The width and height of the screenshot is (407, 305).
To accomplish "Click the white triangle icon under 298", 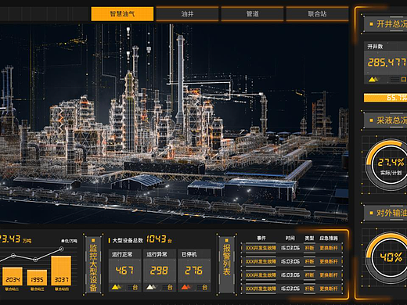I will pos(151,287).
